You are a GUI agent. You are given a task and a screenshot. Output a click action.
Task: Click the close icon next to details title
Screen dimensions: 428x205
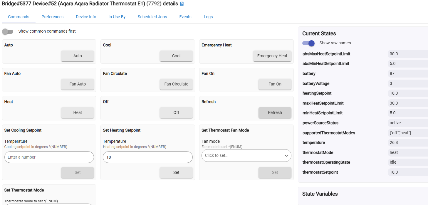pos(182,4)
